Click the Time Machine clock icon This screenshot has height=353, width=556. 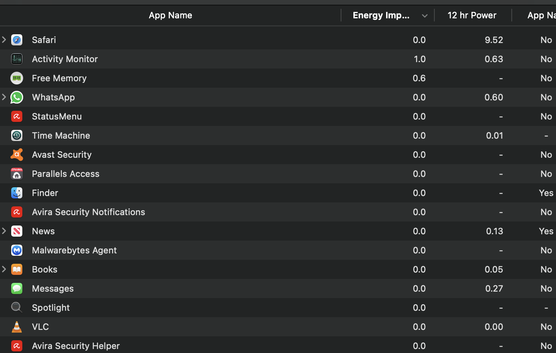tap(17, 135)
